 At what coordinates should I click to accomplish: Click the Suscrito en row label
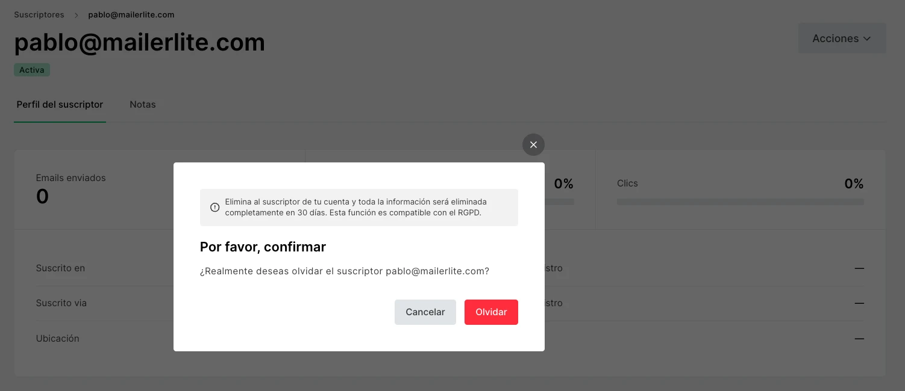click(60, 268)
